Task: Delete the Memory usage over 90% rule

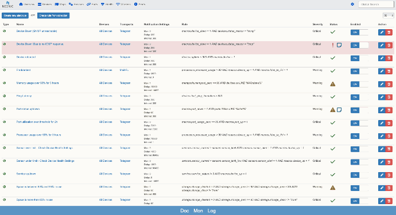Action: (389, 84)
